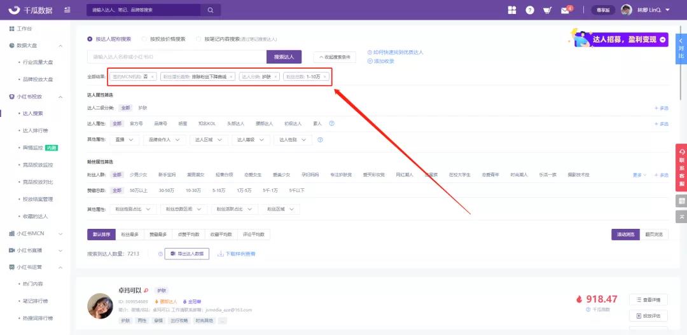The image size is (687, 335).
Task: Select 按投放价格搜索 radio option
Action: [144, 39]
